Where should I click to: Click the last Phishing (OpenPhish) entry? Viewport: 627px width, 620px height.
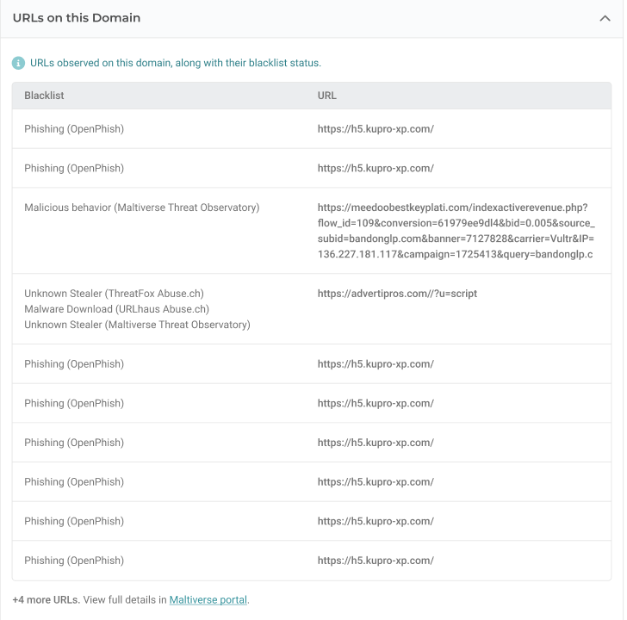[74, 561]
